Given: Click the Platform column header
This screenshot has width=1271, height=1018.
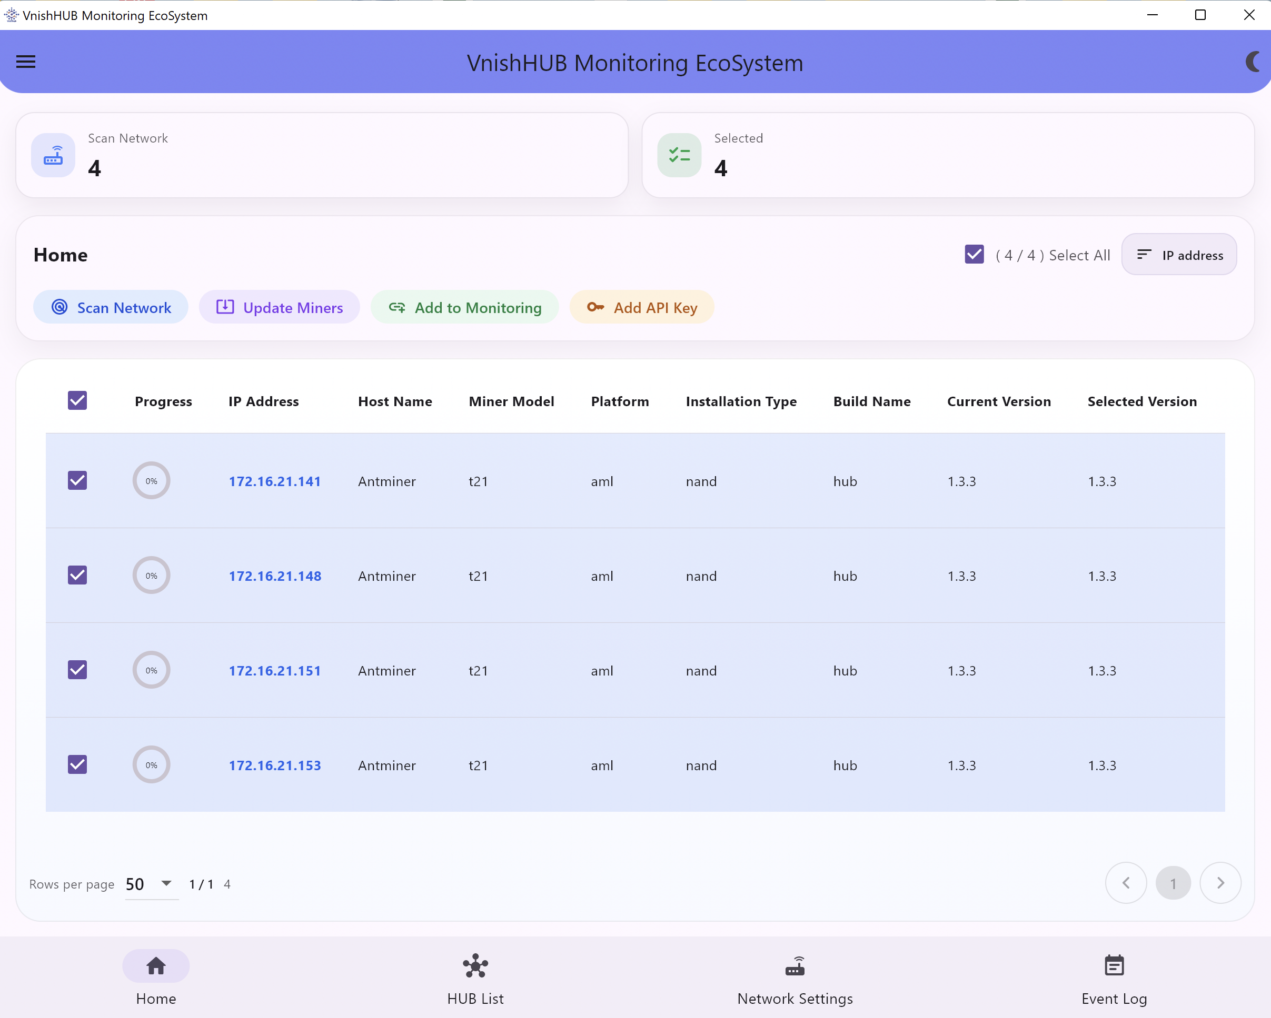Looking at the screenshot, I should coord(620,401).
